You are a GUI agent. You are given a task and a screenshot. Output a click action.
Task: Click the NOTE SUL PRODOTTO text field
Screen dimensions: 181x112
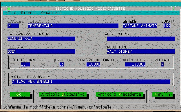pos(91,82)
